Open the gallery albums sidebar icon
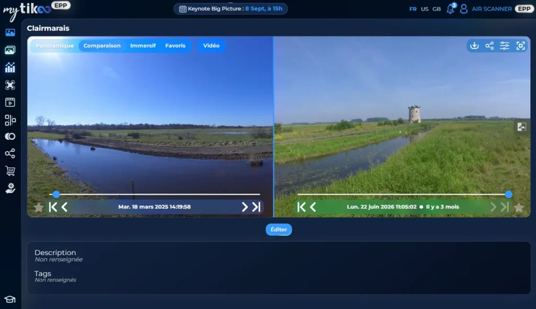 [10, 50]
